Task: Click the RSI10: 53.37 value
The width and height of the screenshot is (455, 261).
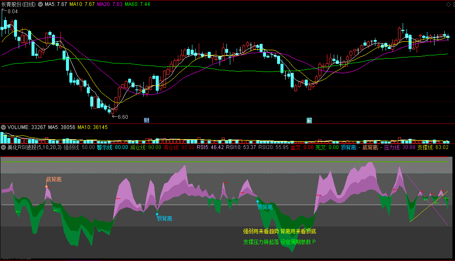Action: (x=241, y=147)
